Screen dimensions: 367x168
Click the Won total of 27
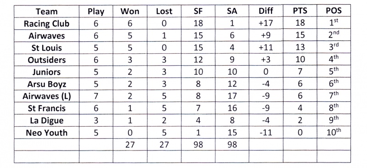(x=130, y=144)
